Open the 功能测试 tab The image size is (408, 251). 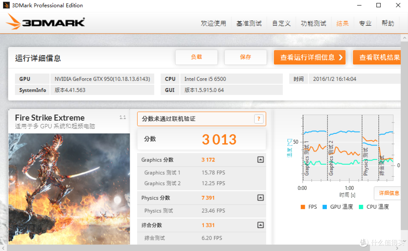[x=314, y=23]
